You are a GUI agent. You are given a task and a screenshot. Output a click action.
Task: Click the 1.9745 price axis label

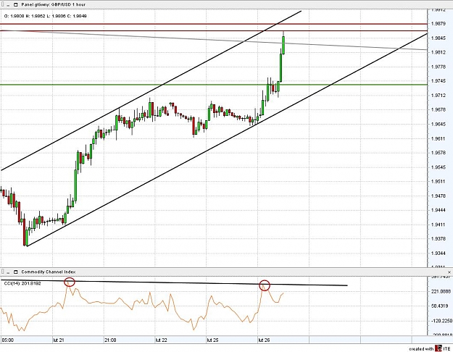[x=438, y=81]
